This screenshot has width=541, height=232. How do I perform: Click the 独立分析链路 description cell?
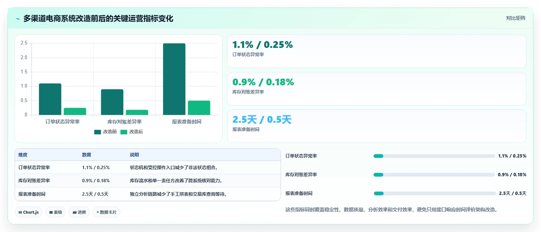pos(179,194)
